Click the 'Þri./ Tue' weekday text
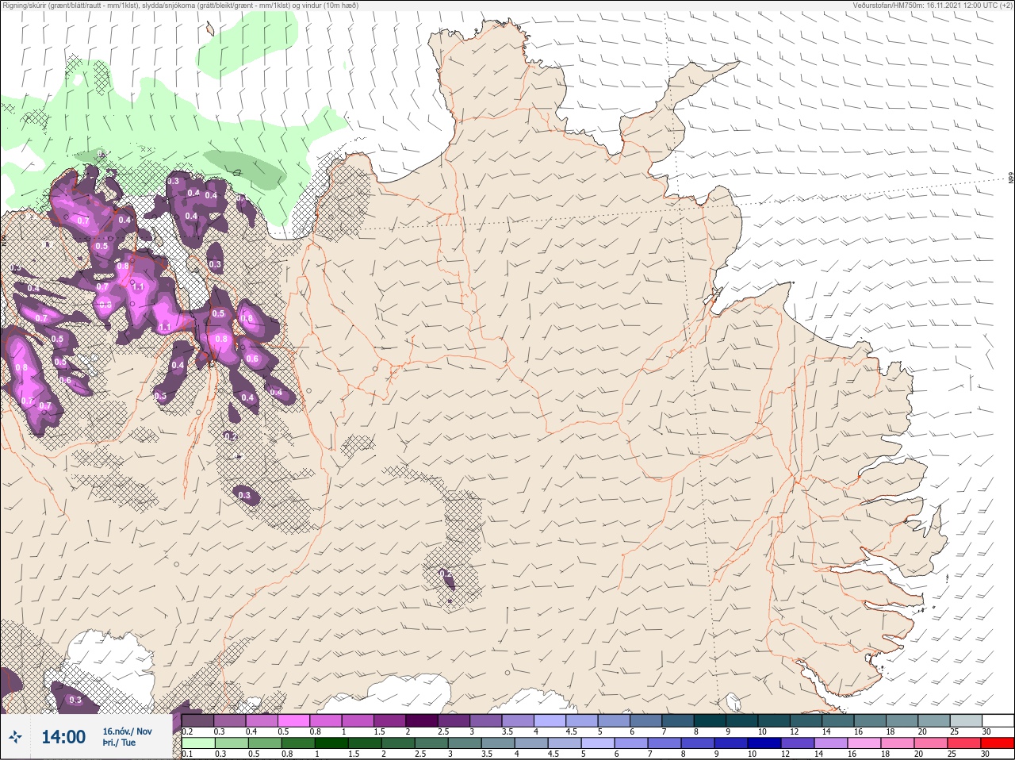The height and width of the screenshot is (760, 1015). tap(119, 743)
